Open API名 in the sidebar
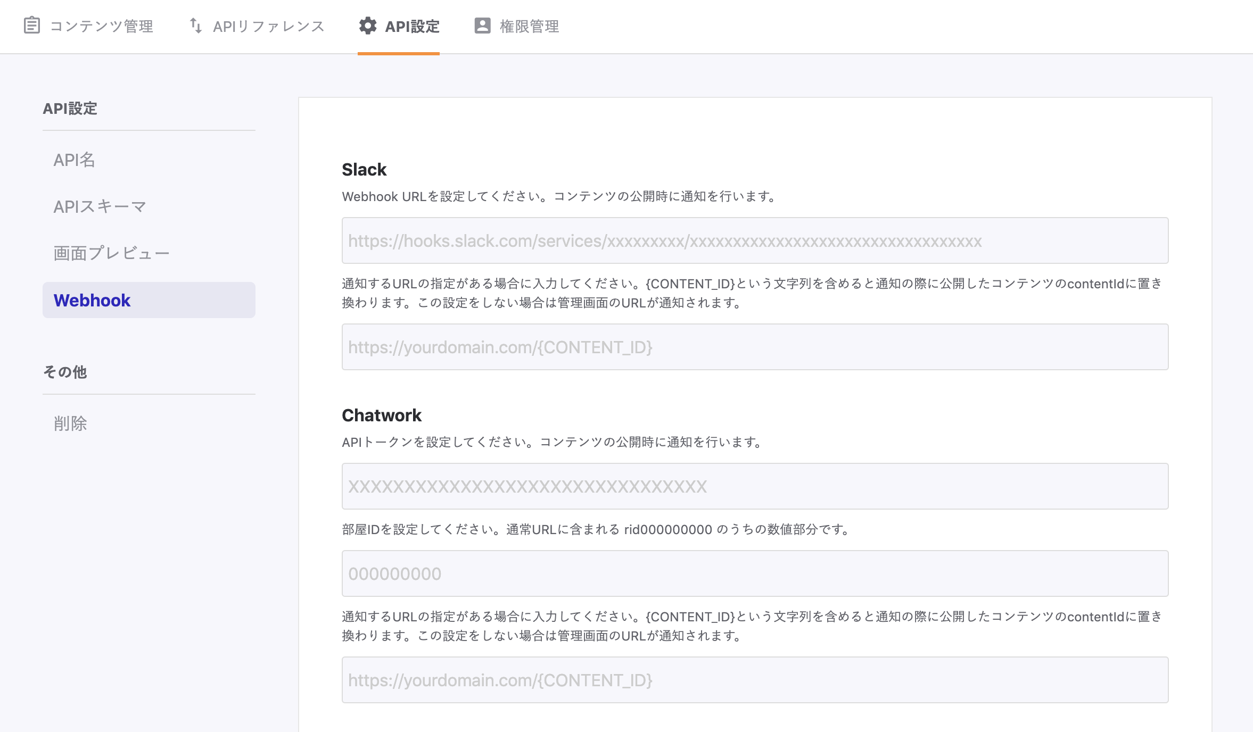 click(x=75, y=160)
